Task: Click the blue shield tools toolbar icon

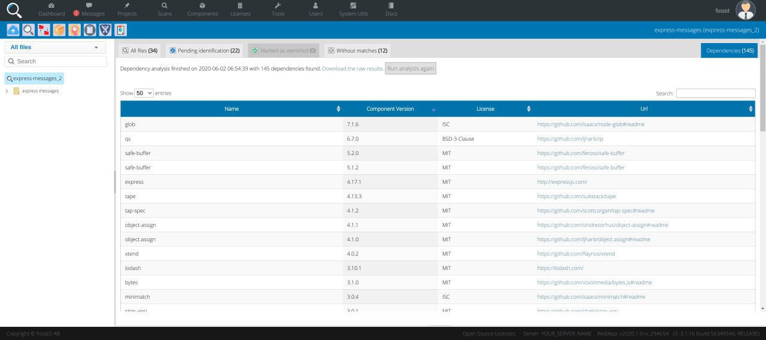Action: tap(105, 30)
